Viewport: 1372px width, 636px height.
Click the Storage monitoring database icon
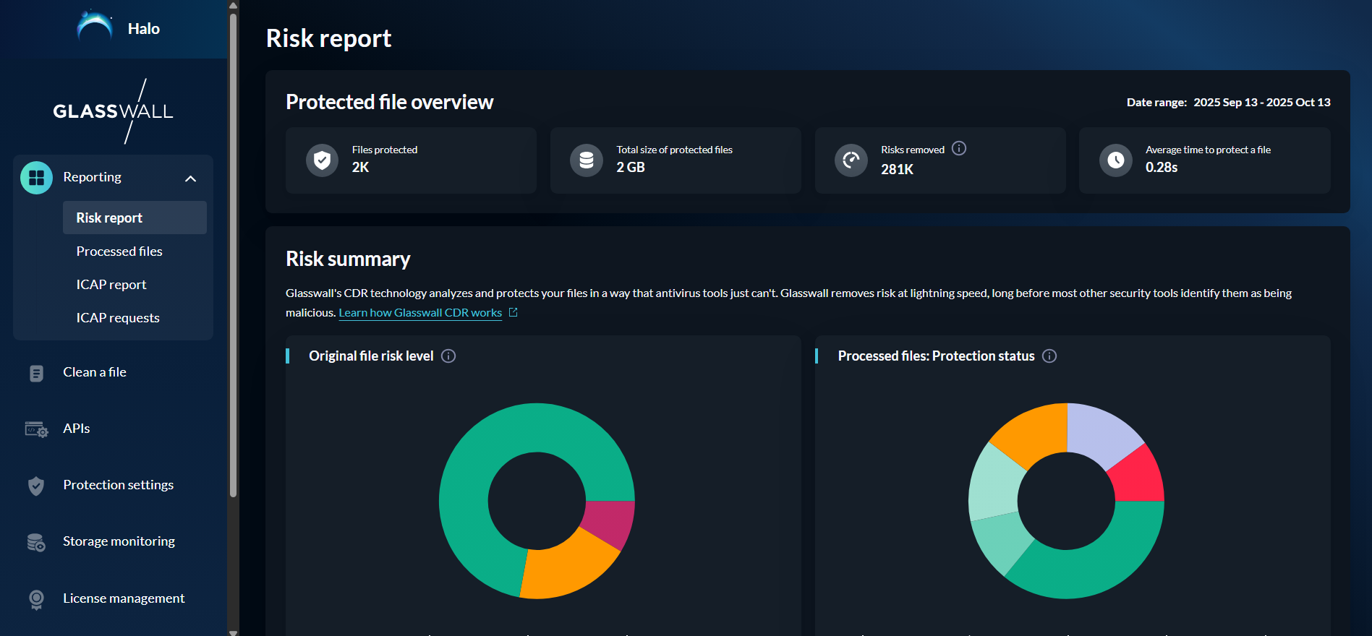[x=36, y=542]
